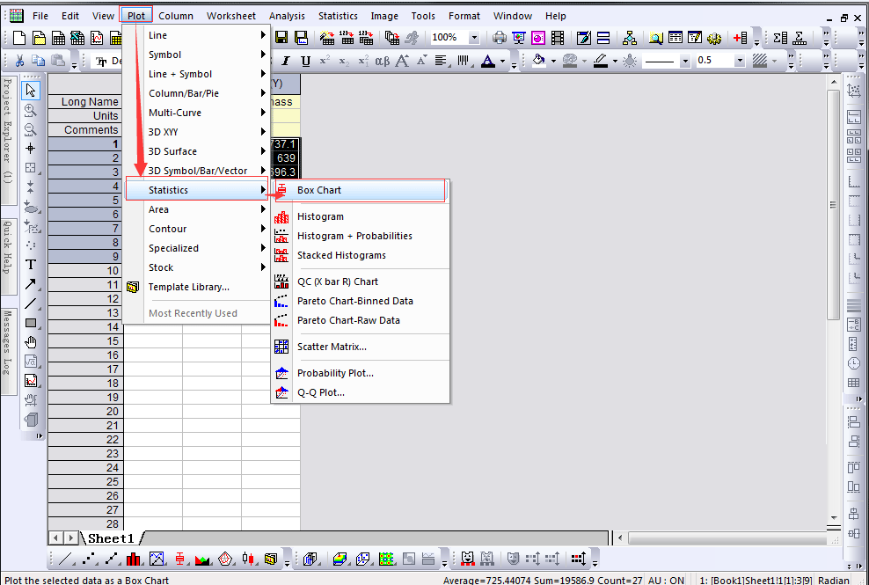Select the Zoom In magnifier tool

(x=31, y=110)
